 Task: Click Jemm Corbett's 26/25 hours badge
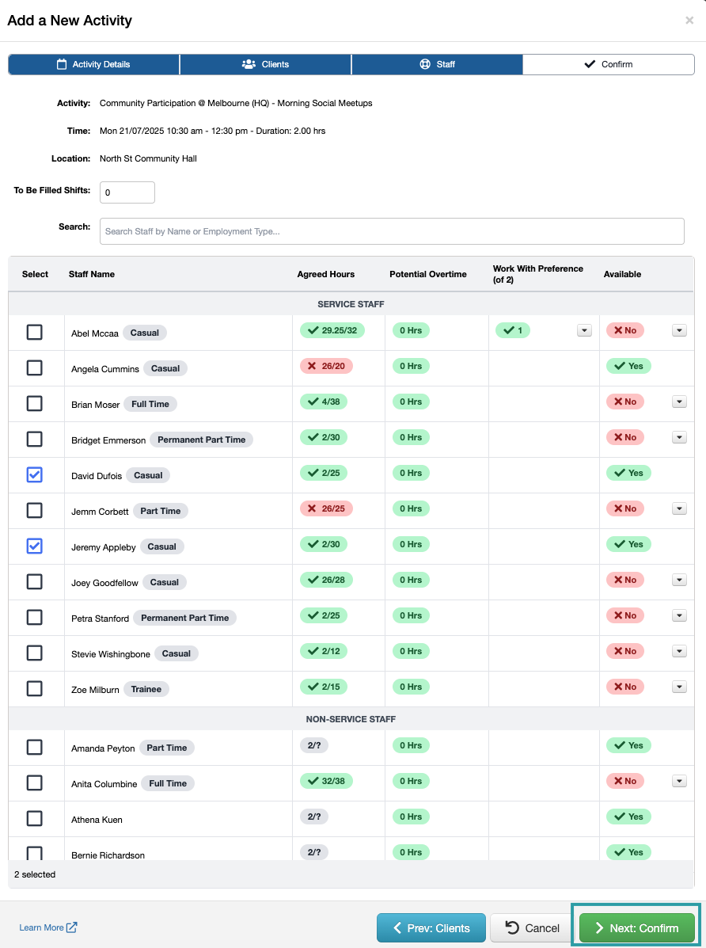[326, 508]
